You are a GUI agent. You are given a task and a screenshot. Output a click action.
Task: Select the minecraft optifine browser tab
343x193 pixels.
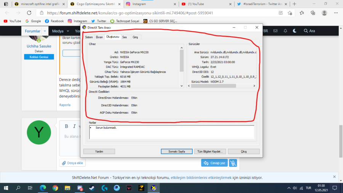[x=40, y=4]
